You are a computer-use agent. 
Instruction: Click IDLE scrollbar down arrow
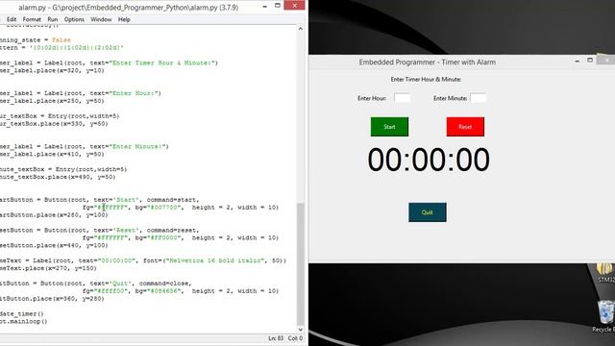(301, 330)
